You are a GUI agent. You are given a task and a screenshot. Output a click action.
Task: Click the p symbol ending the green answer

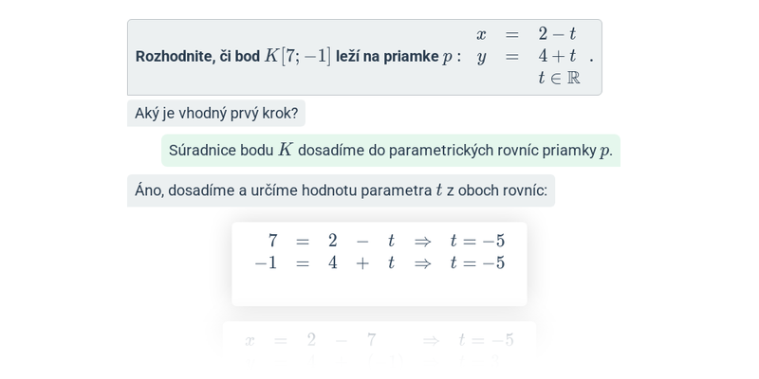(604, 152)
